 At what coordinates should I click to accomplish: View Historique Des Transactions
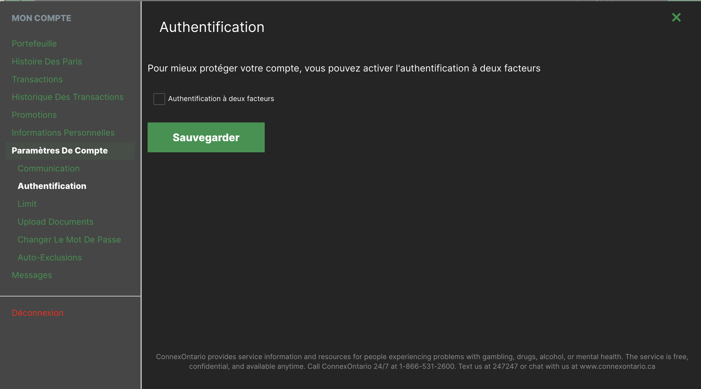coord(68,97)
